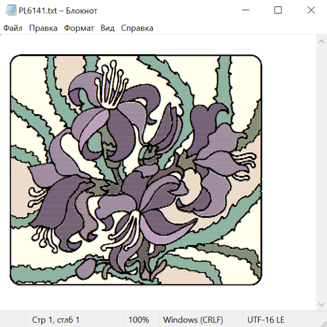Open the Справка menu
This screenshot has height=327, width=327.
pyautogui.click(x=137, y=28)
